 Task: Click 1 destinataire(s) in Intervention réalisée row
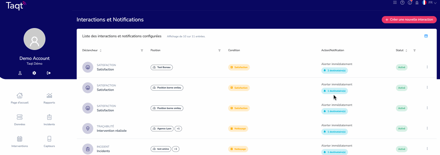tap(334, 132)
